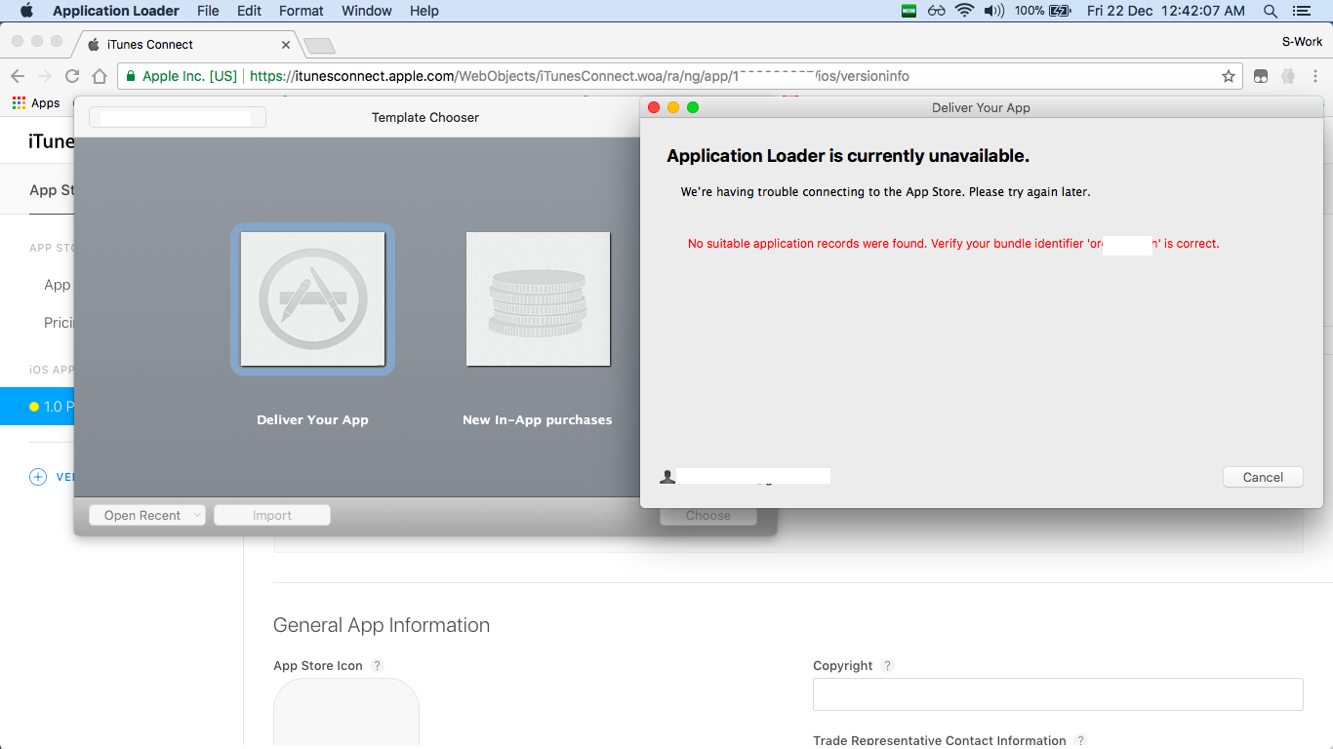Screen dimensions: 1333x749
Task: Open the Wi-Fi status menu
Action: (x=964, y=11)
